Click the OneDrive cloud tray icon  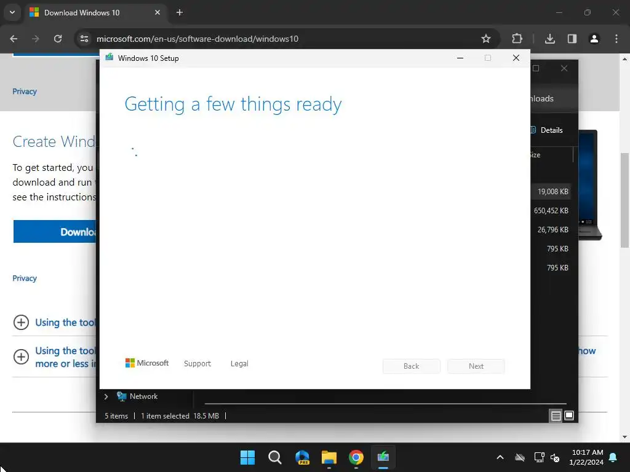tap(520, 457)
